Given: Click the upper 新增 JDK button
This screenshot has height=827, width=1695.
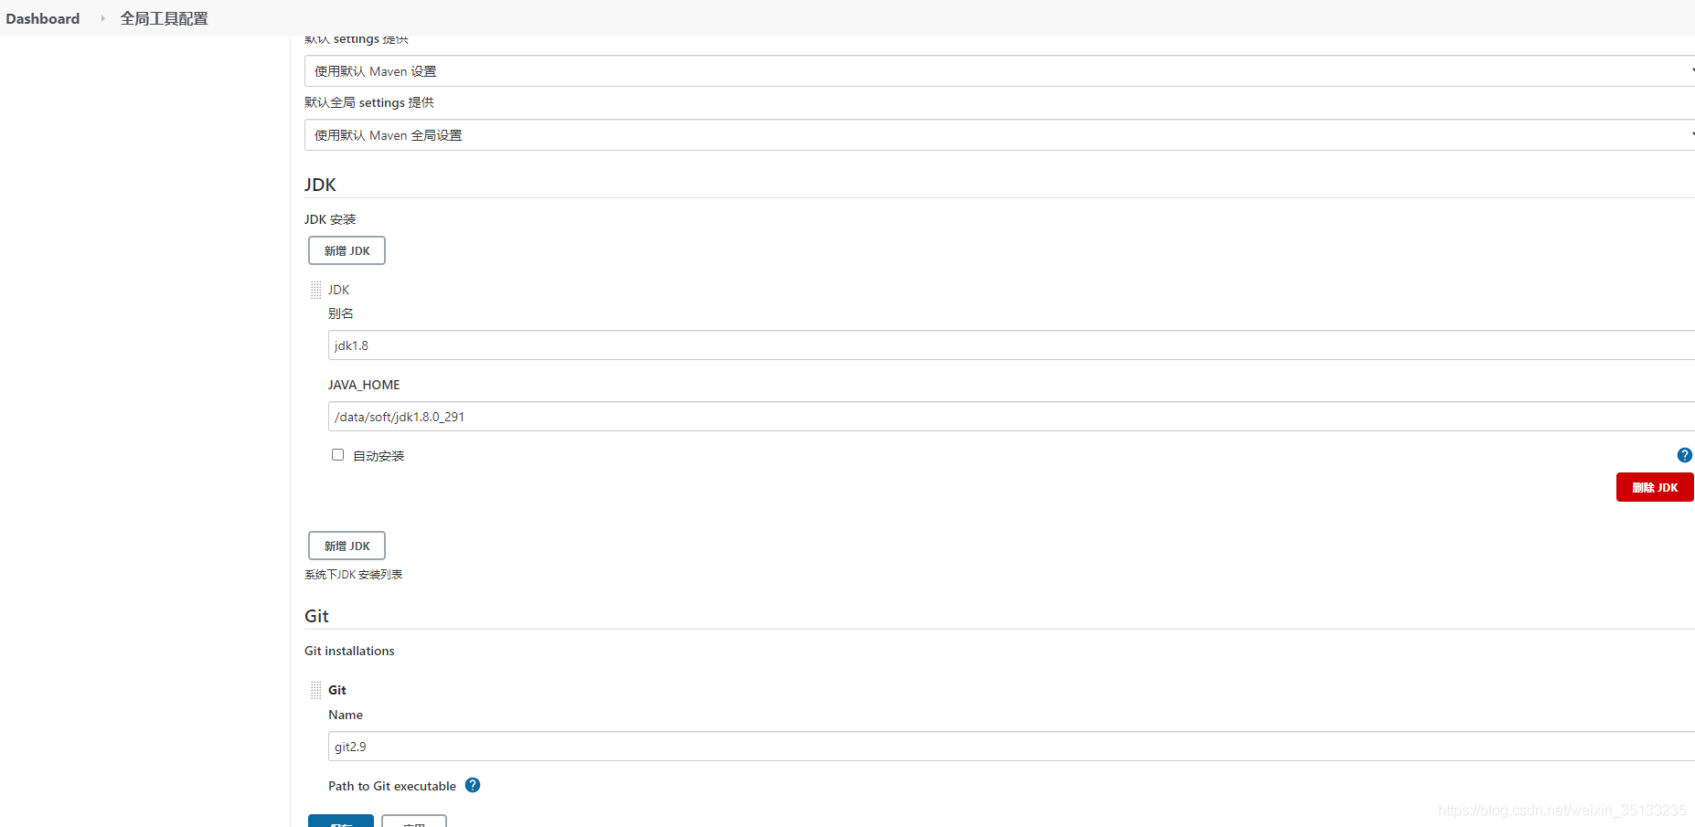Looking at the screenshot, I should (x=346, y=250).
